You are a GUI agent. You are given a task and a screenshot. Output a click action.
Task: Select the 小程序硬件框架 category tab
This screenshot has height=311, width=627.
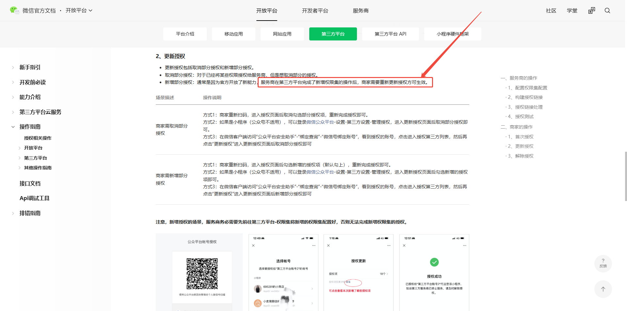453,34
